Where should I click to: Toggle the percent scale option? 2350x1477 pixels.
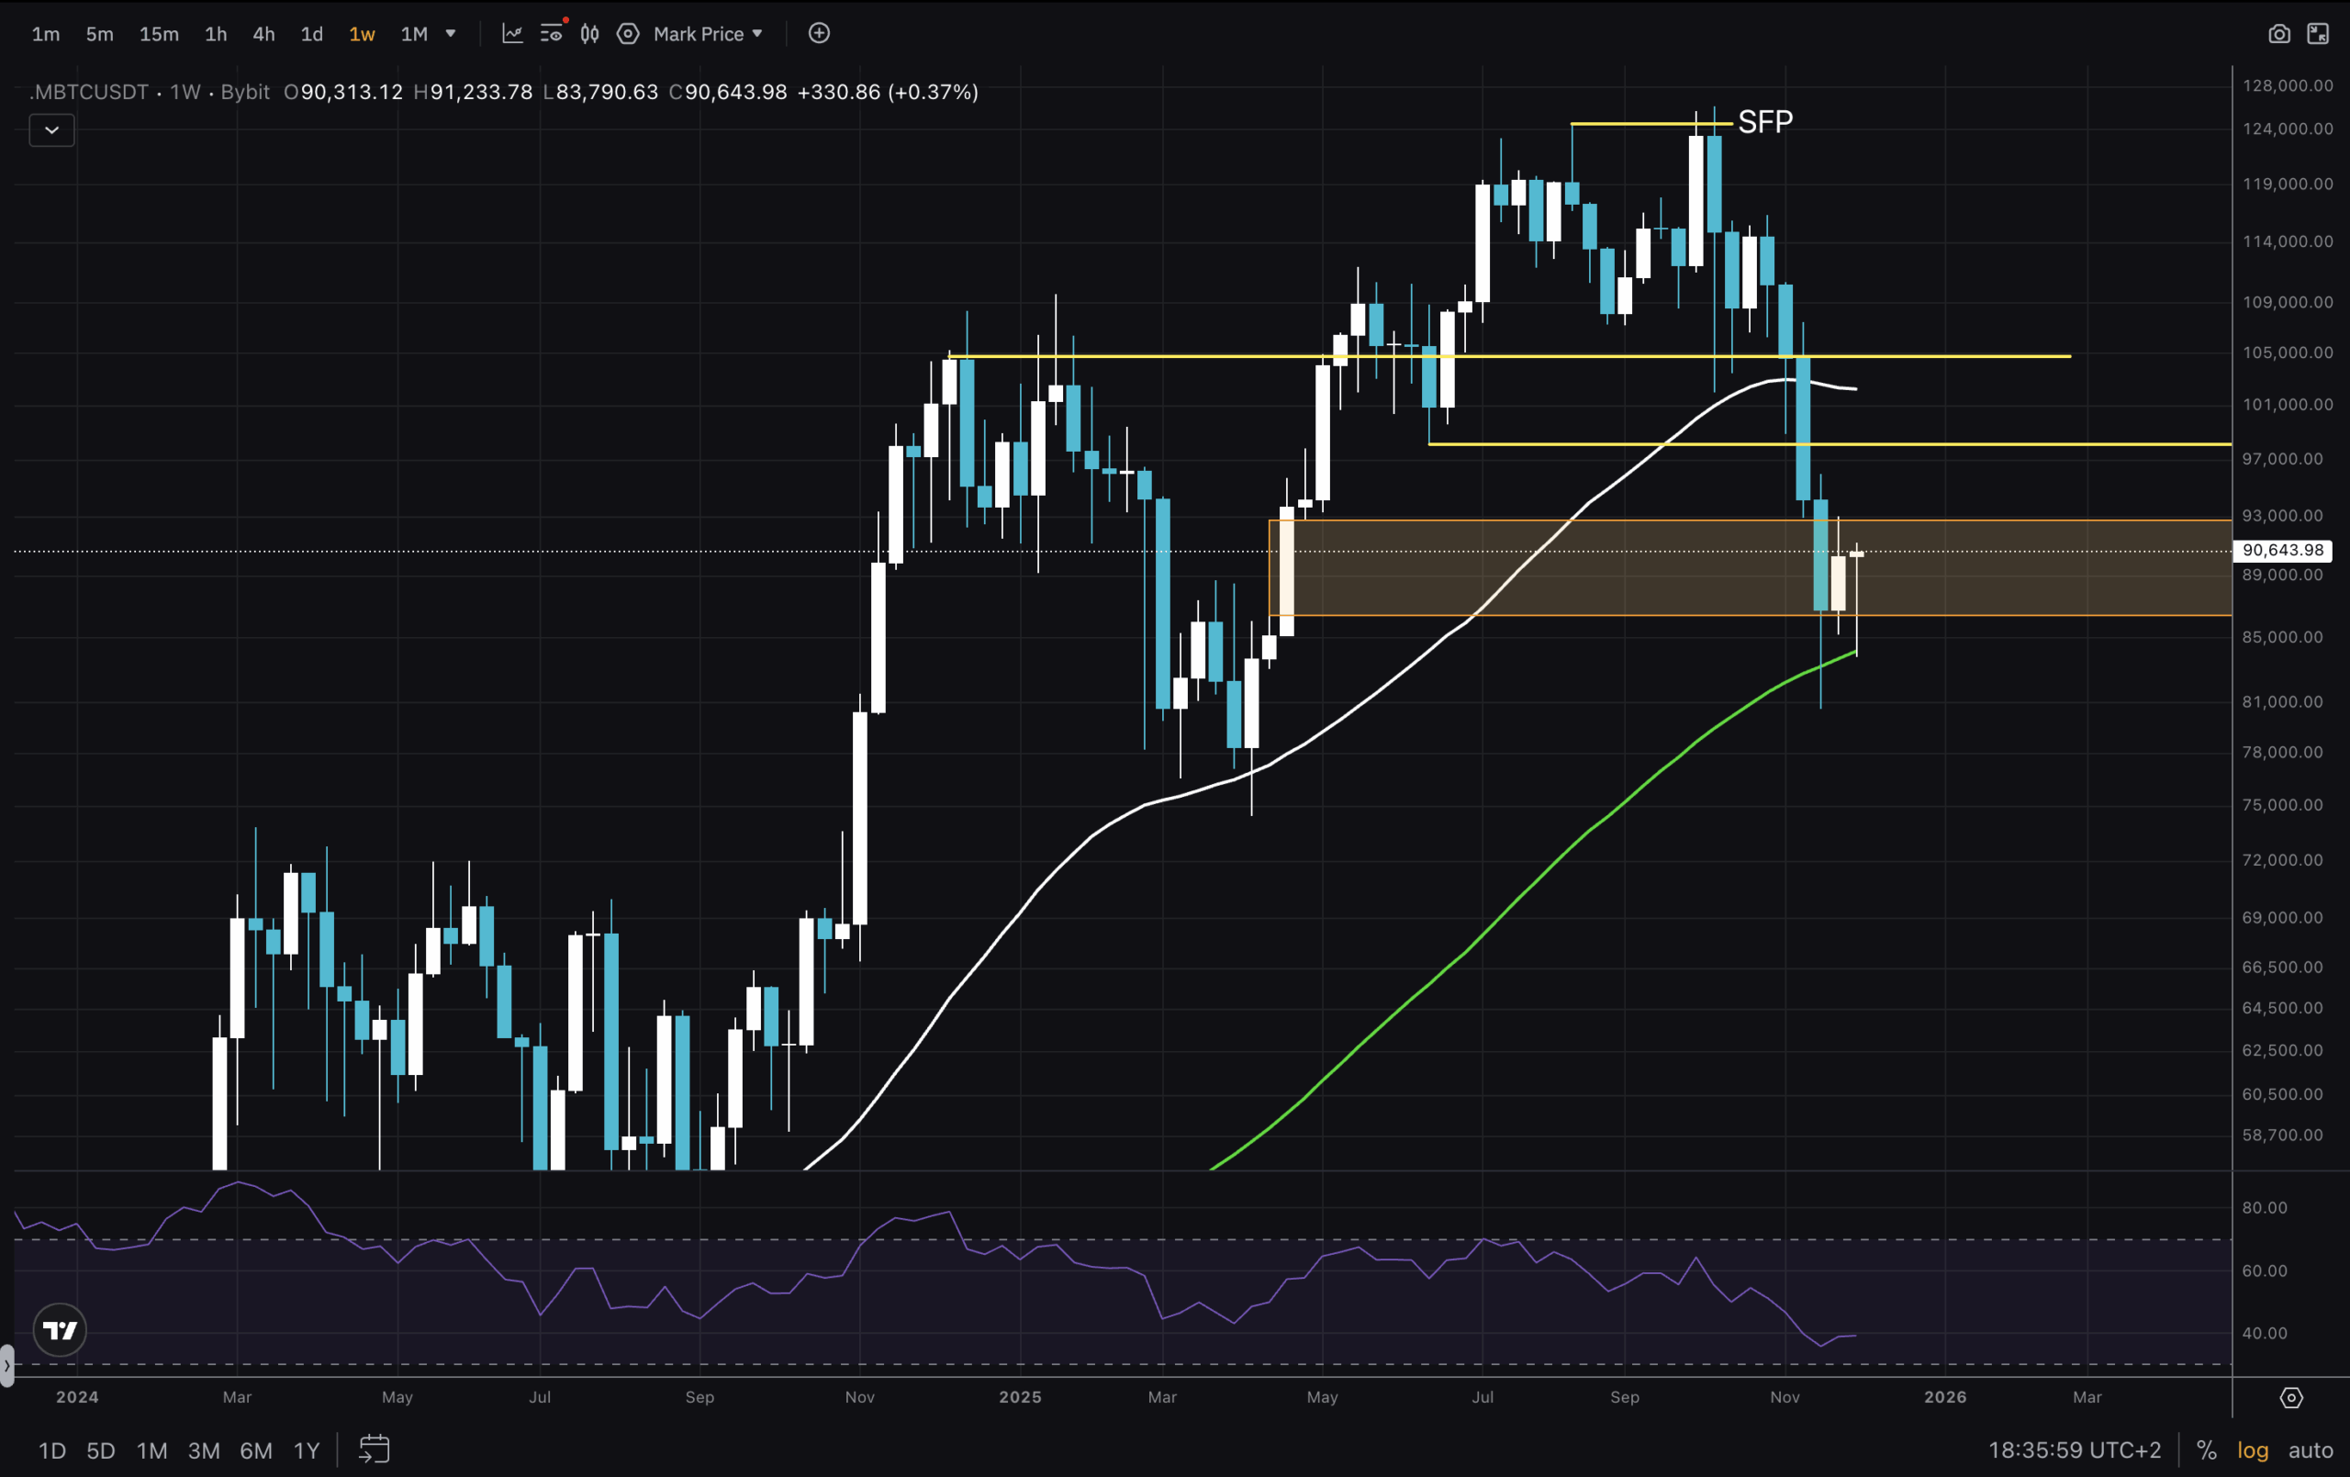[x=2207, y=1450]
